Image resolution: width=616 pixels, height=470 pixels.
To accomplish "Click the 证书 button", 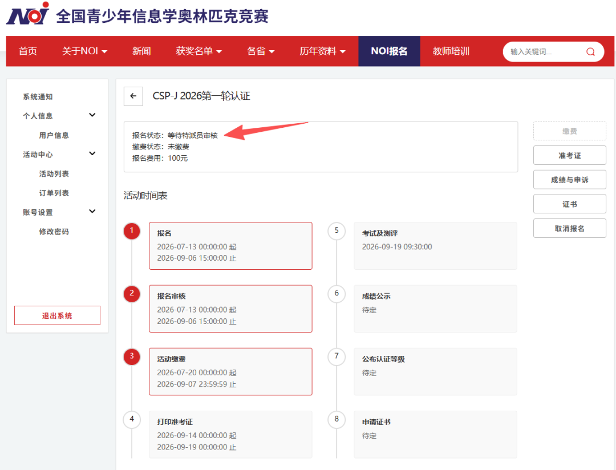I will click(570, 204).
